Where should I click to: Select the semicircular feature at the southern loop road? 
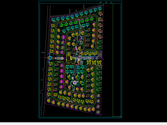pos(70,101)
